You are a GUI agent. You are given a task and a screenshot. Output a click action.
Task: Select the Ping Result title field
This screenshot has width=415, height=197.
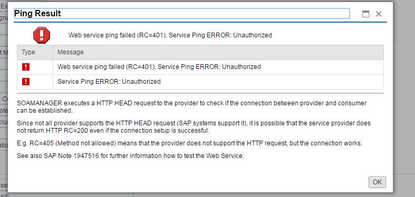[181, 14]
